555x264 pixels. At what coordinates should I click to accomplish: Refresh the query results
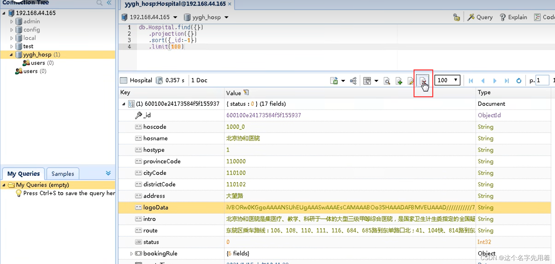519,81
